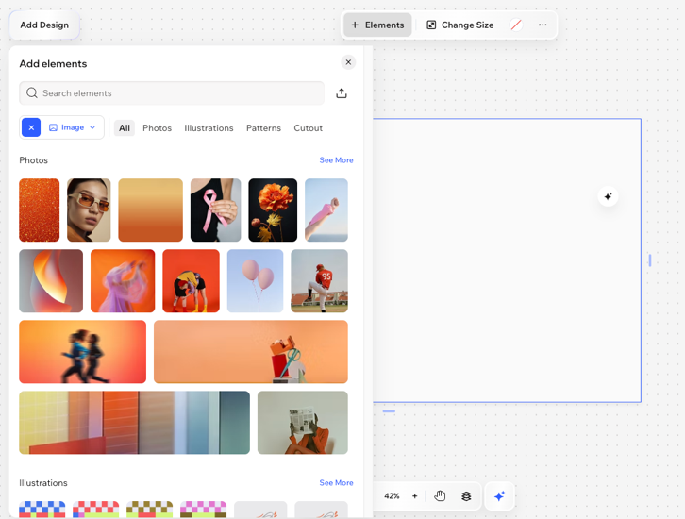The image size is (685, 519).
Task: Zoom in with the plus icon
Action: click(x=414, y=496)
